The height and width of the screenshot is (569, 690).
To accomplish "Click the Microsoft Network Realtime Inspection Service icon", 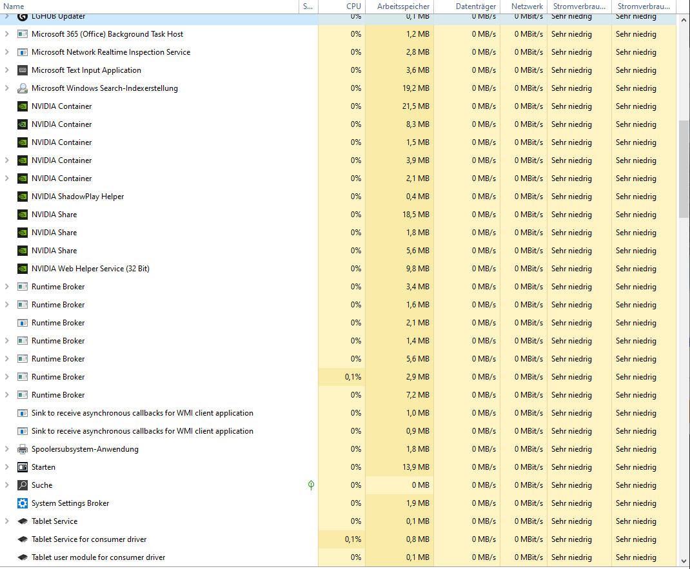I will 23,52.
